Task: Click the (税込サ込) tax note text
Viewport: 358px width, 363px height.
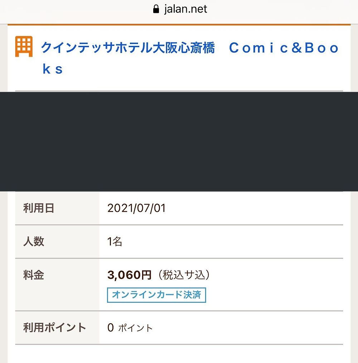Action: click(x=184, y=275)
